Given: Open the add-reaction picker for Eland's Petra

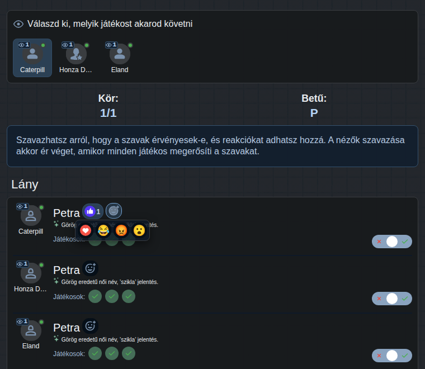Looking at the screenshot, I should 90,325.
